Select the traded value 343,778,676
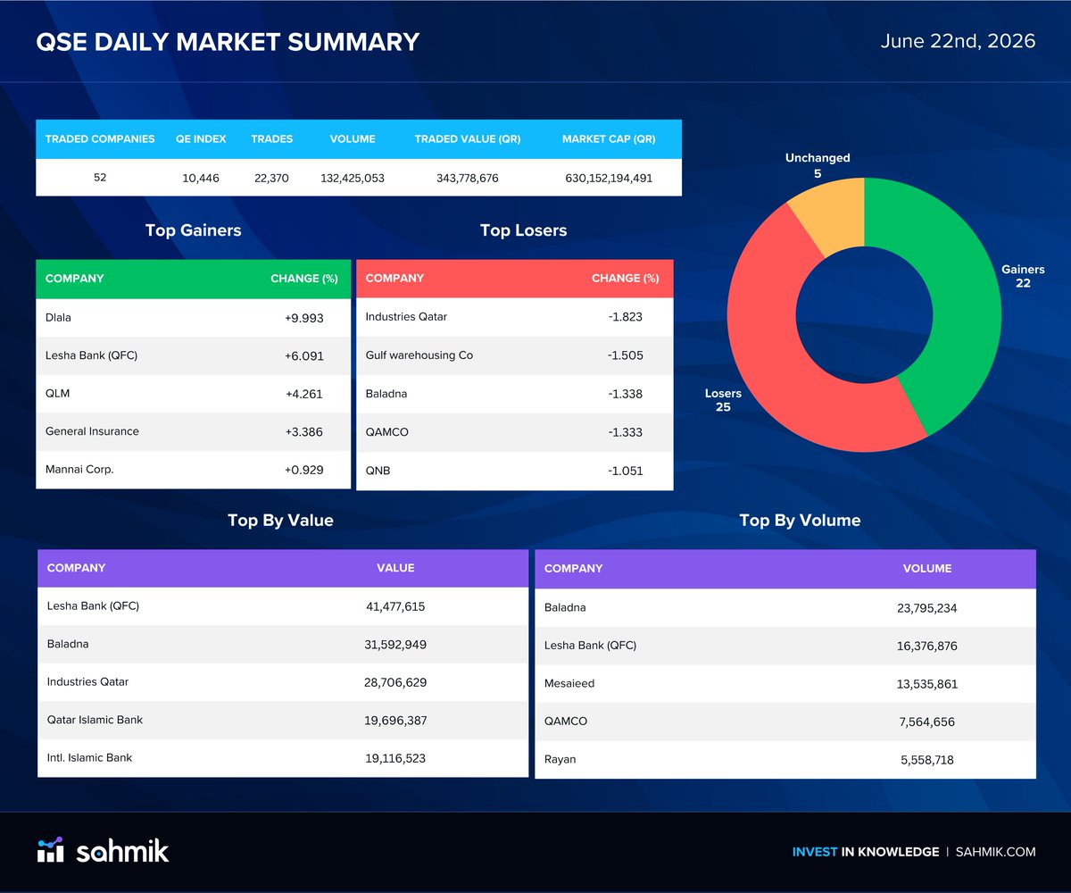The image size is (1071, 893). [x=468, y=178]
